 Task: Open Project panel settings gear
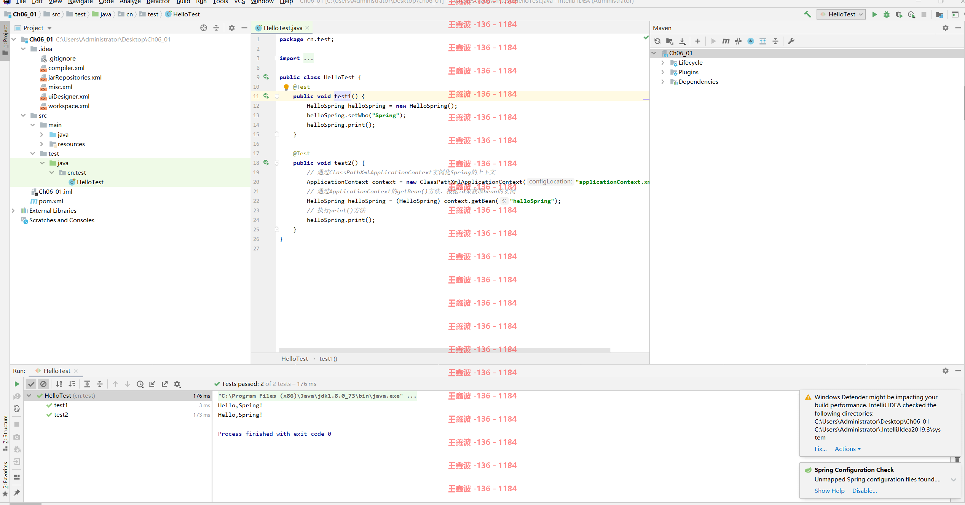[x=232, y=28]
